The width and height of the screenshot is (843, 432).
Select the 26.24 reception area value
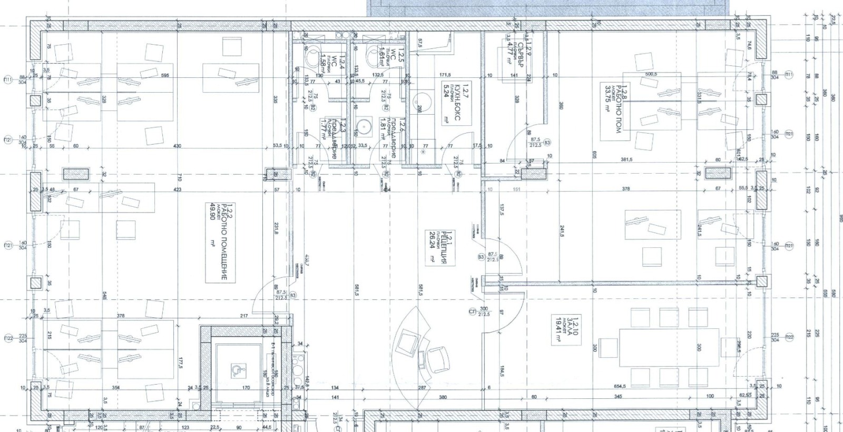click(432, 239)
